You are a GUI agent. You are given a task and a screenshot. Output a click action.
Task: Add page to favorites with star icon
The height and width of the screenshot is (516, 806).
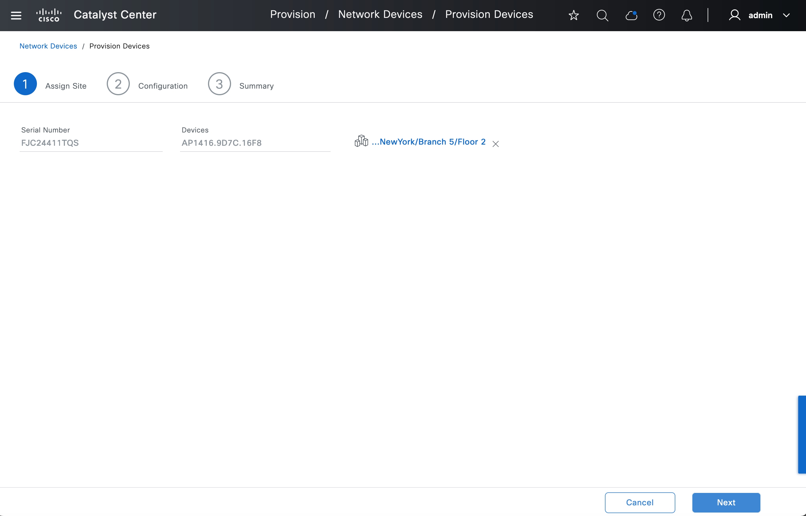(x=573, y=15)
